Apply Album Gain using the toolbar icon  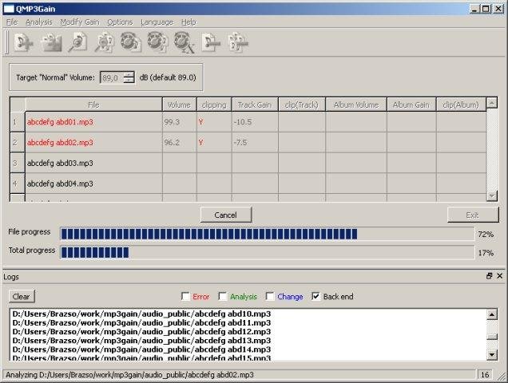coord(157,42)
